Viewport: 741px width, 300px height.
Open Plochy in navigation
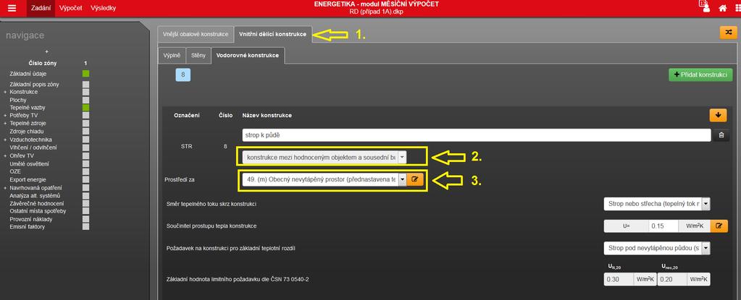coord(18,100)
